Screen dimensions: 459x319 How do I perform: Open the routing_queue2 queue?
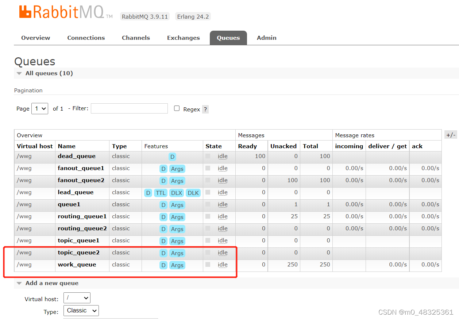[x=82, y=228]
